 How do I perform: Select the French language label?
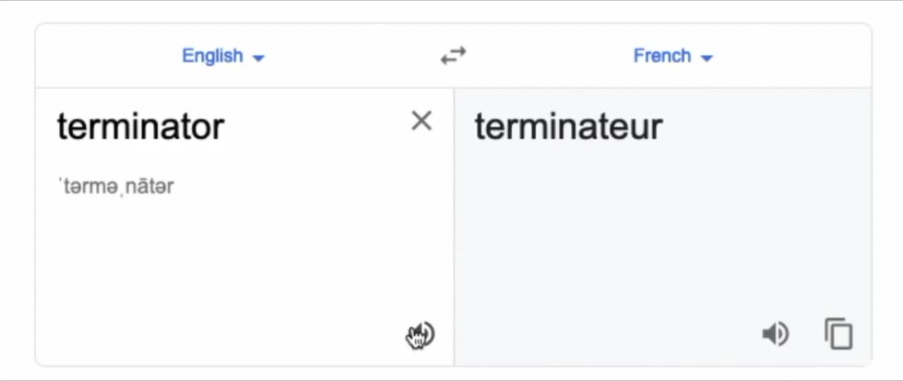[662, 56]
